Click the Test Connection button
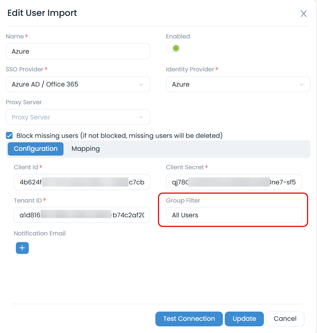This screenshot has width=317, height=333. [189, 319]
